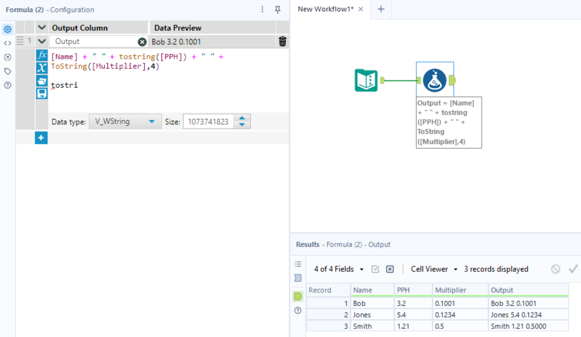Pin the Formula configuration window
The height and width of the screenshot is (337, 581).
(x=278, y=10)
